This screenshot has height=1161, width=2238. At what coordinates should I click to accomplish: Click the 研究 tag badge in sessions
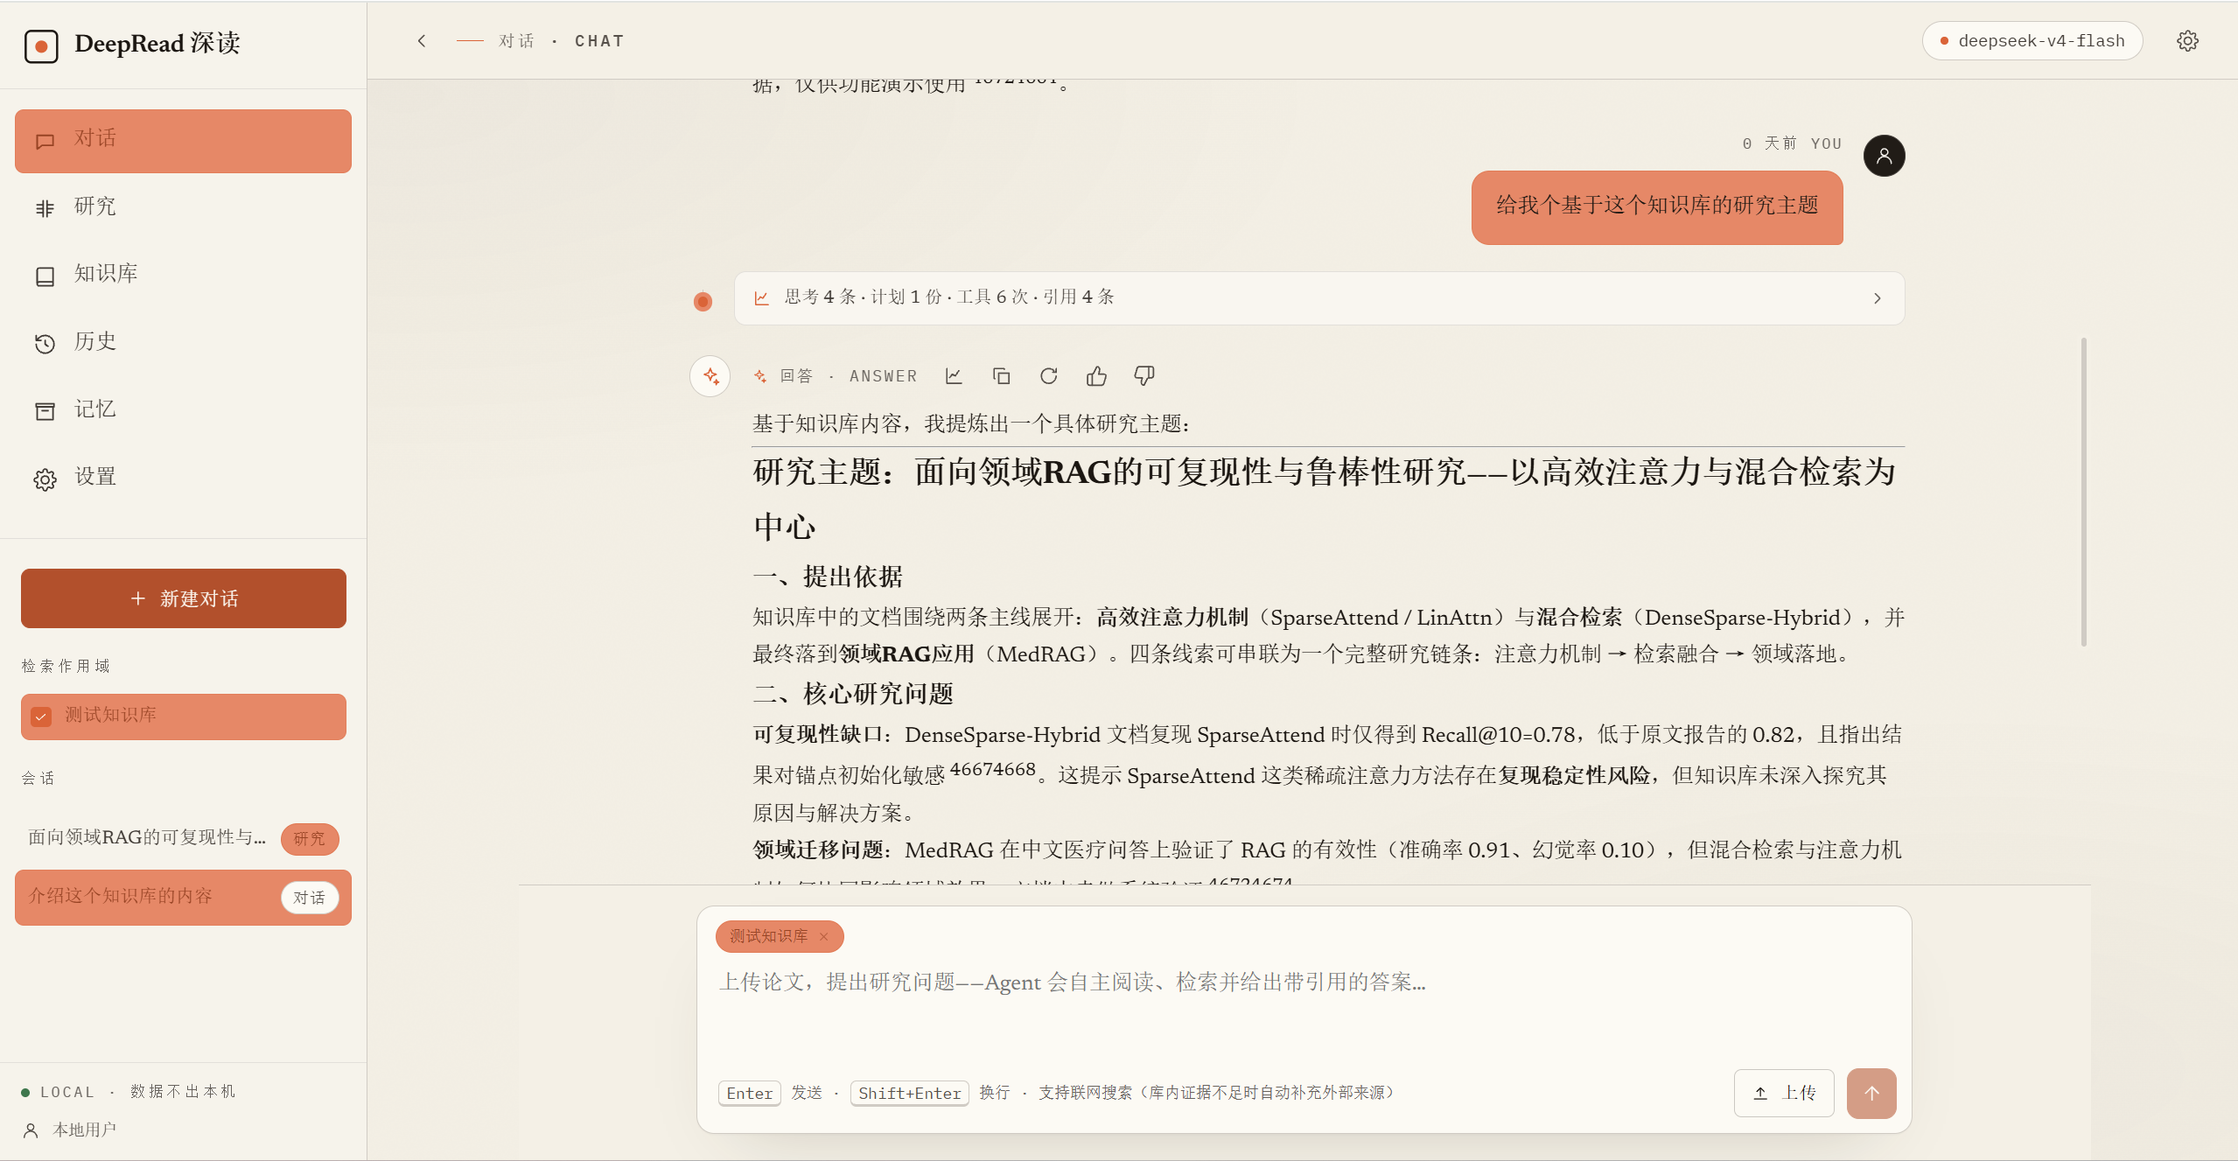tap(310, 838)
